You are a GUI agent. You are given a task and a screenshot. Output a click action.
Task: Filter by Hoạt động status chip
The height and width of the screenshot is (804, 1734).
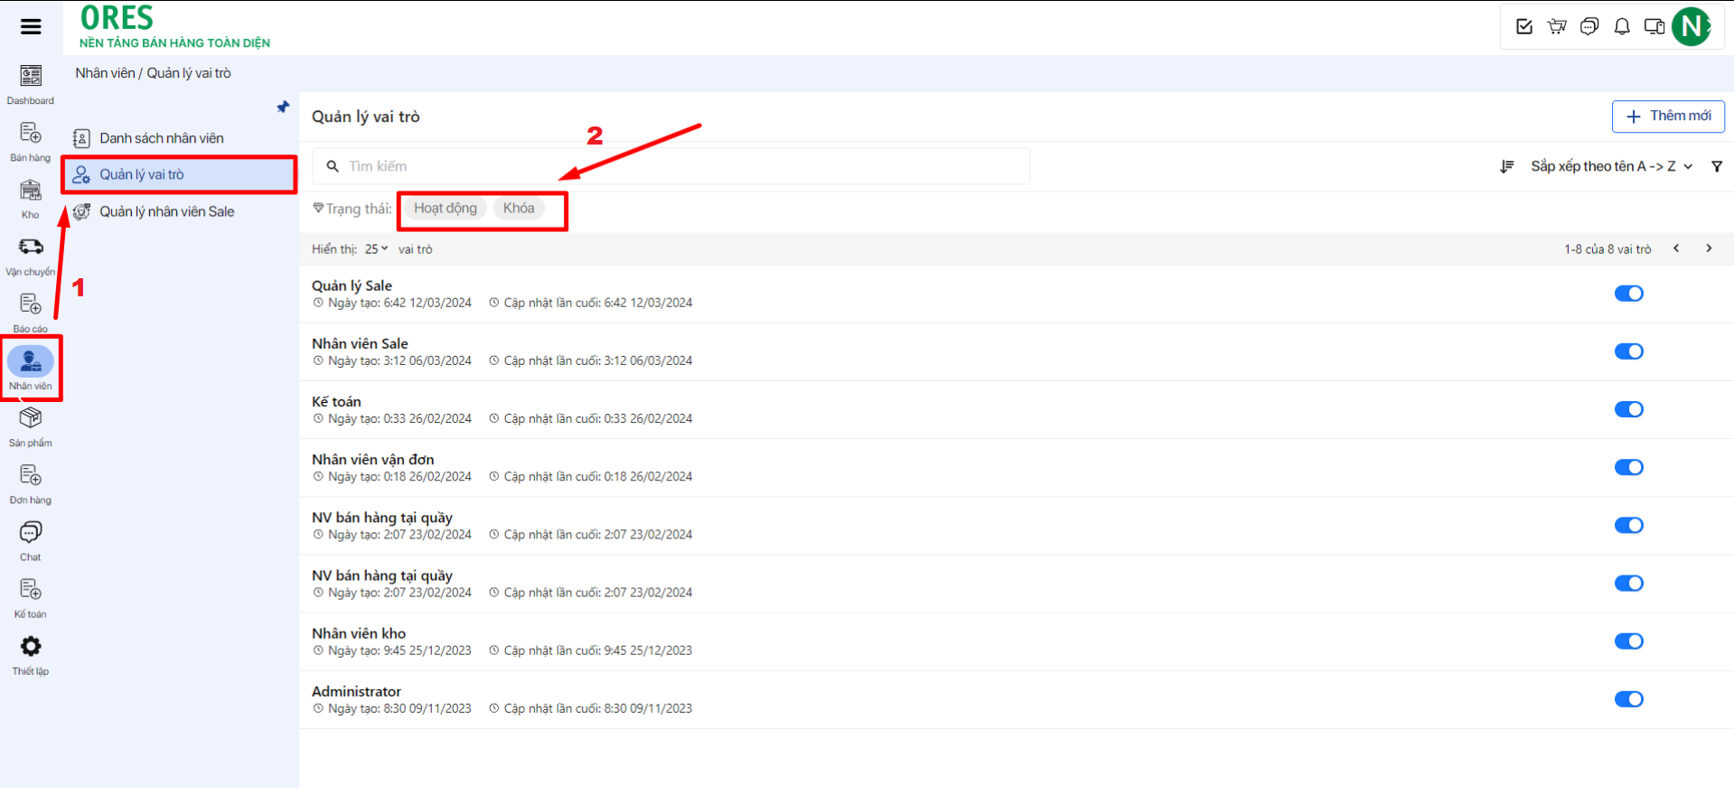445,209
